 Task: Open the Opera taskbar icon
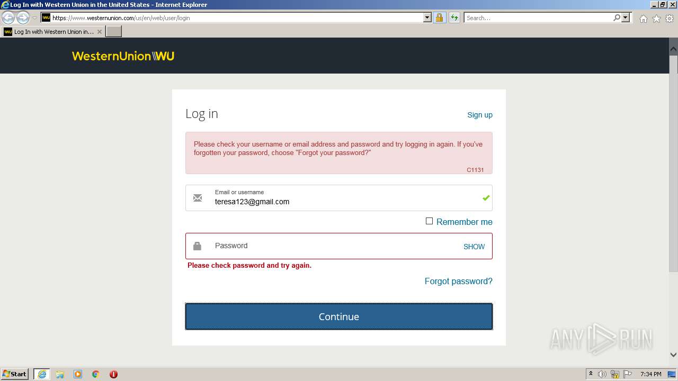pyautogui.click(x=113, y=374)
